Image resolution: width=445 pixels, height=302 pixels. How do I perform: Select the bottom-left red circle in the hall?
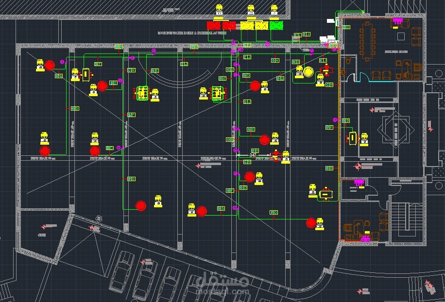[x=45, y=151]
